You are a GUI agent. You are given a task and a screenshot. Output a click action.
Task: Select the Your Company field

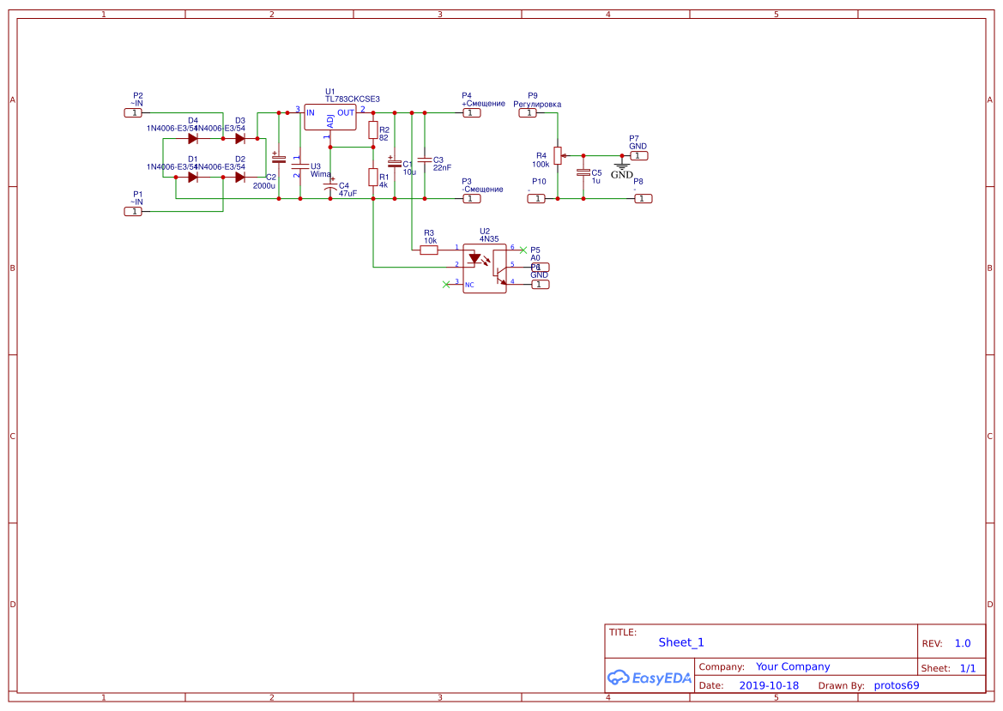(x=792, y=666)
